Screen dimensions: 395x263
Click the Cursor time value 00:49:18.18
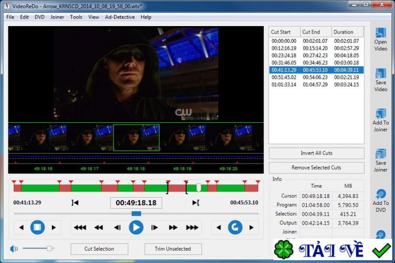coord(316,196)
